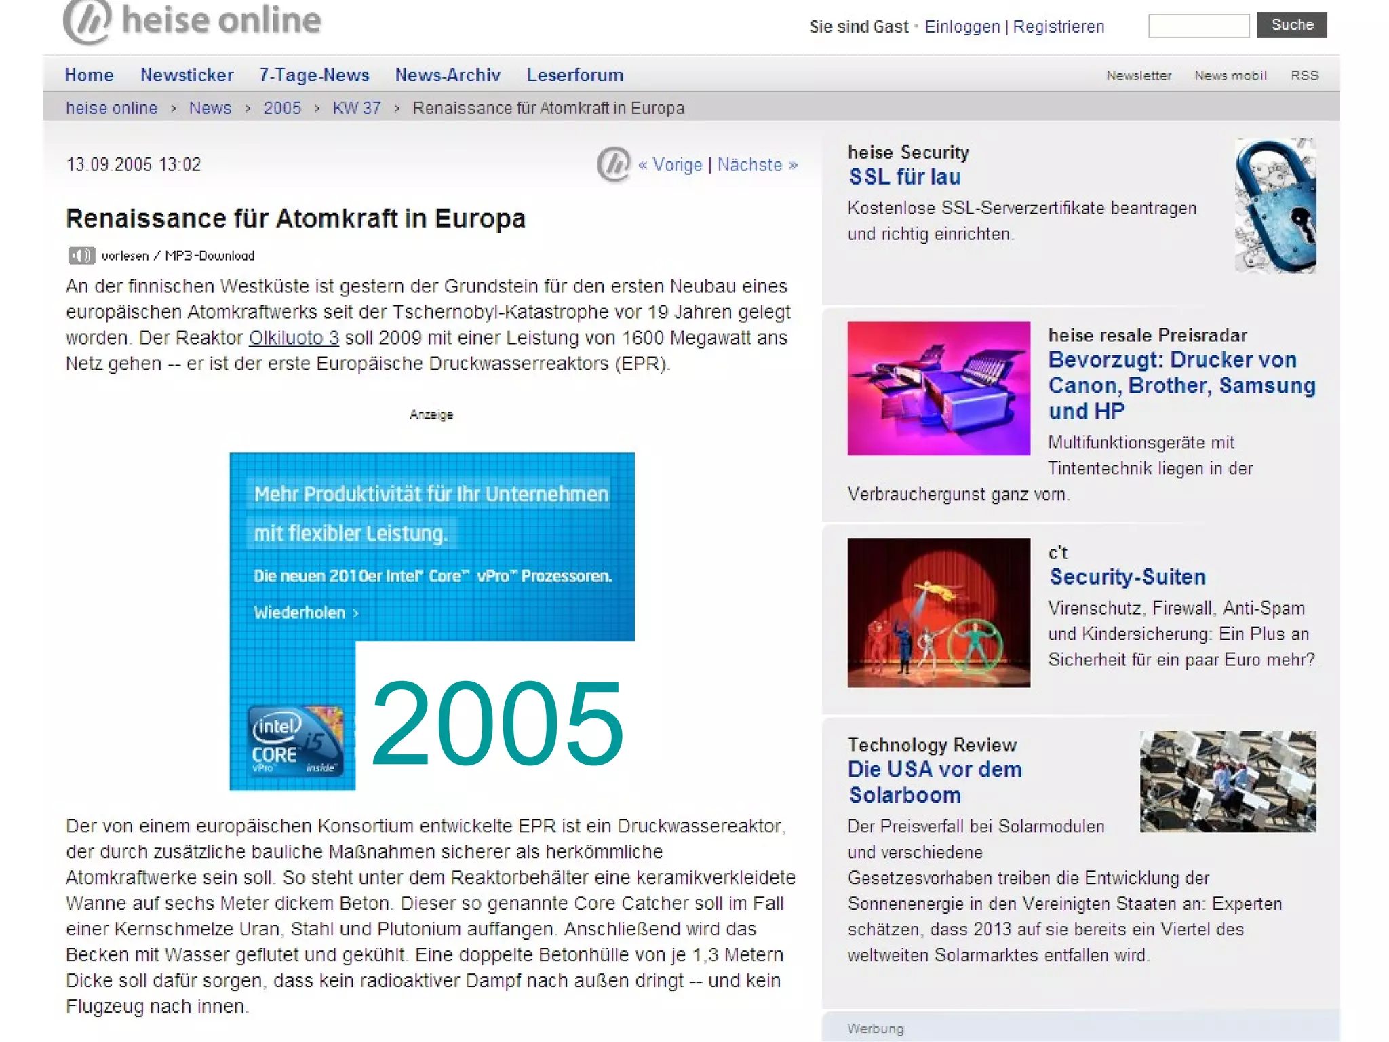Screen dimensions: 1389x1042
Task: Open the Home menu item
Action: [x=89, y=75]
